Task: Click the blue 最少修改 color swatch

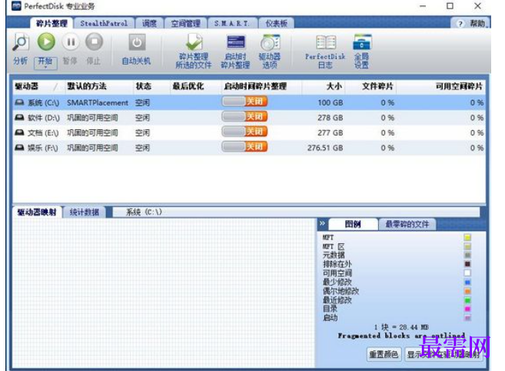Action: 467,282
